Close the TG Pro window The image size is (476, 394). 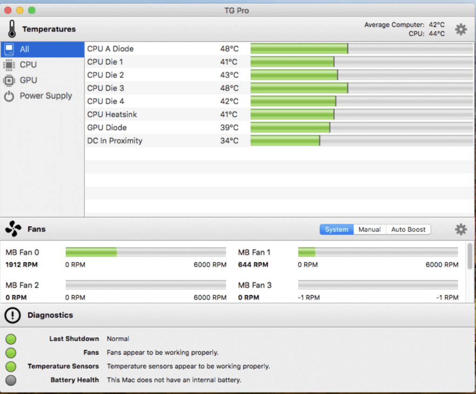[8, 10]
